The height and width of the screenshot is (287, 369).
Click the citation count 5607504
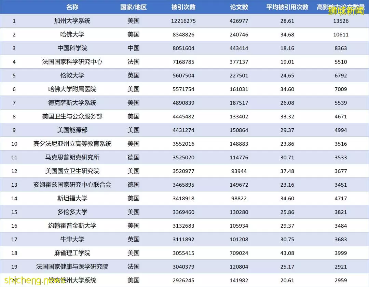click(x=183, y=75)
